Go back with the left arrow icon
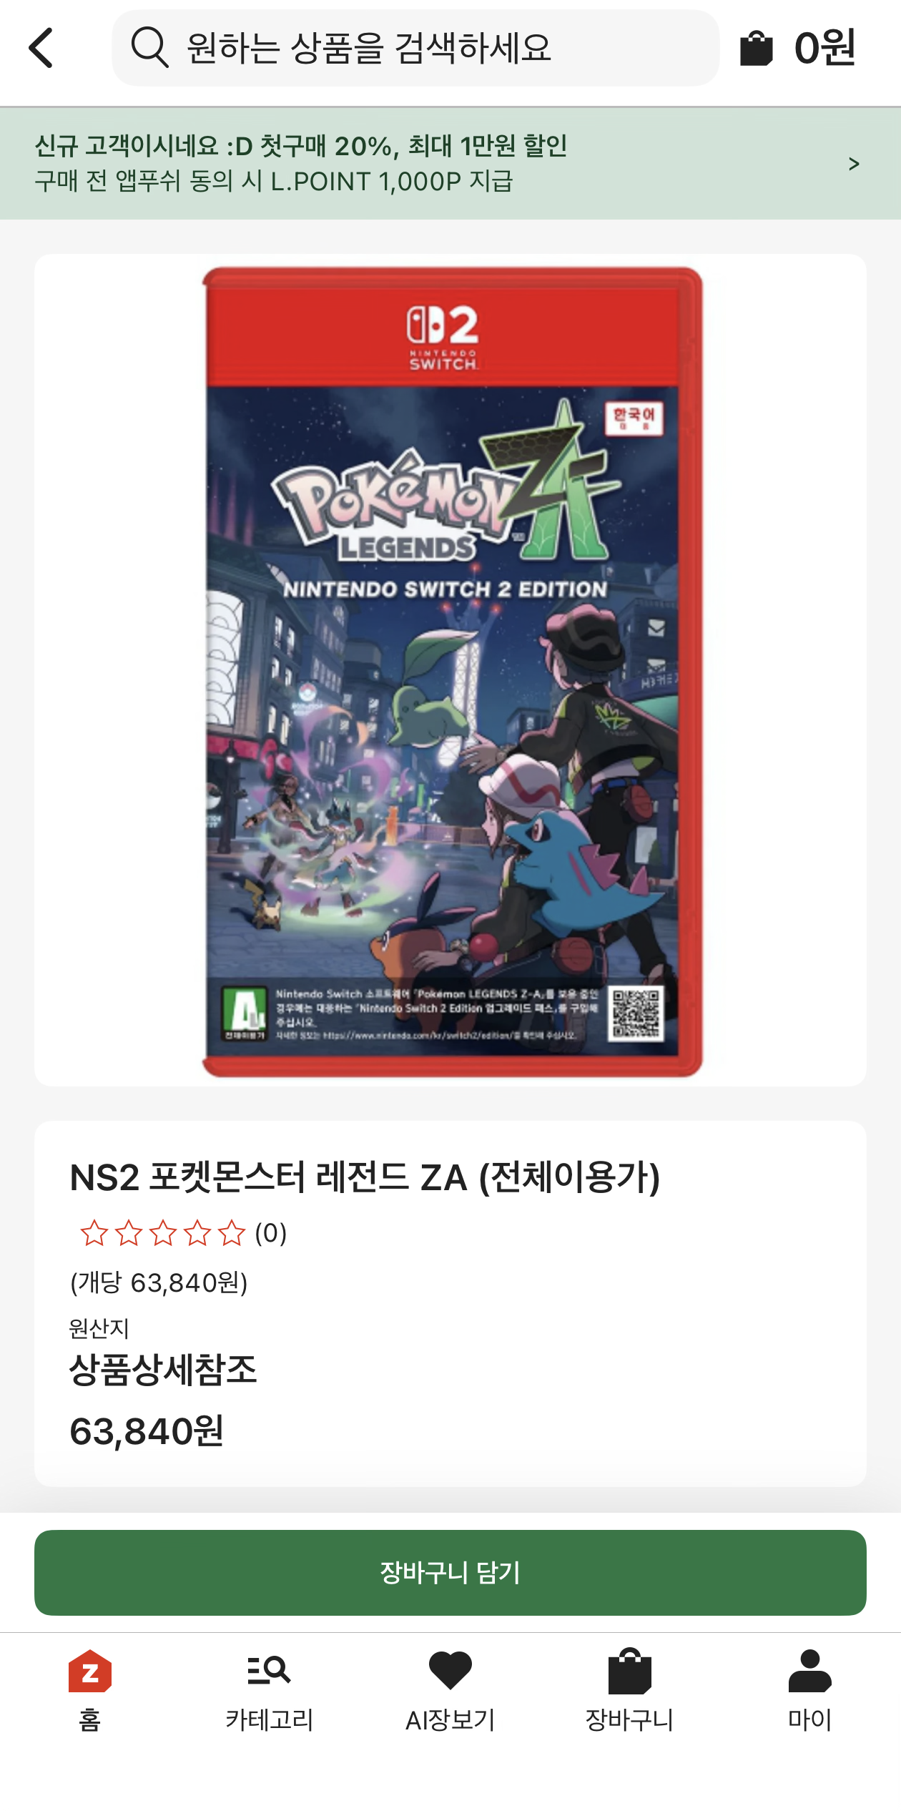The width and height of the screenshot is (901, 1811). tap(41, 48)
